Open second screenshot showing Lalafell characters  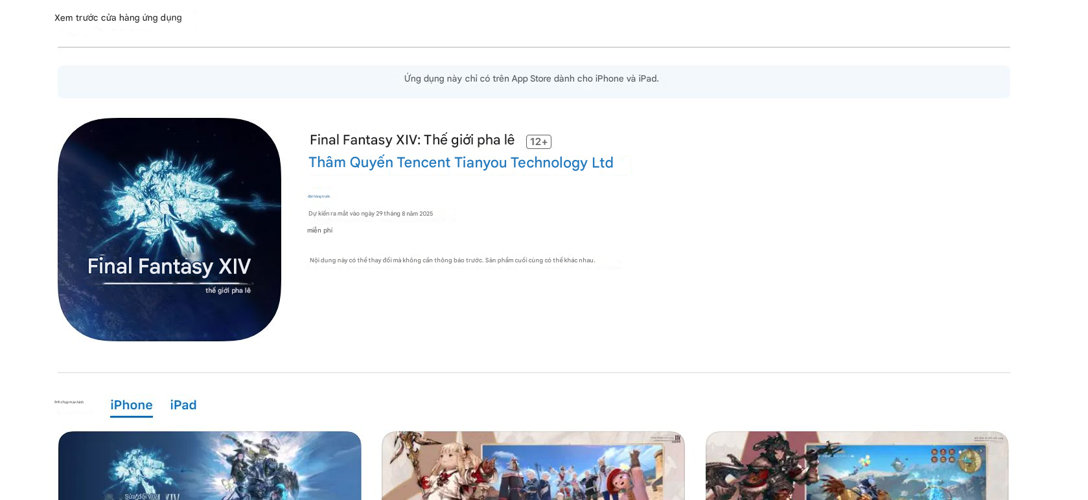(x=533, y=466)
